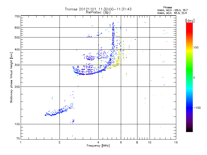
Task: Click the Stationary phase Virtual Height axis label
Action: click(x=11, y=78)
